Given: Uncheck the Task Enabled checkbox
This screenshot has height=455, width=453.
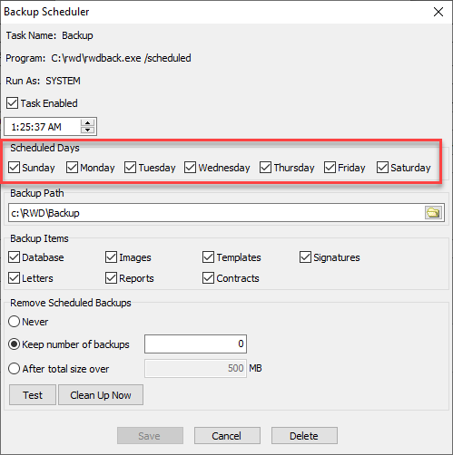Looking at the screenshot, I should tap(13, 103).
